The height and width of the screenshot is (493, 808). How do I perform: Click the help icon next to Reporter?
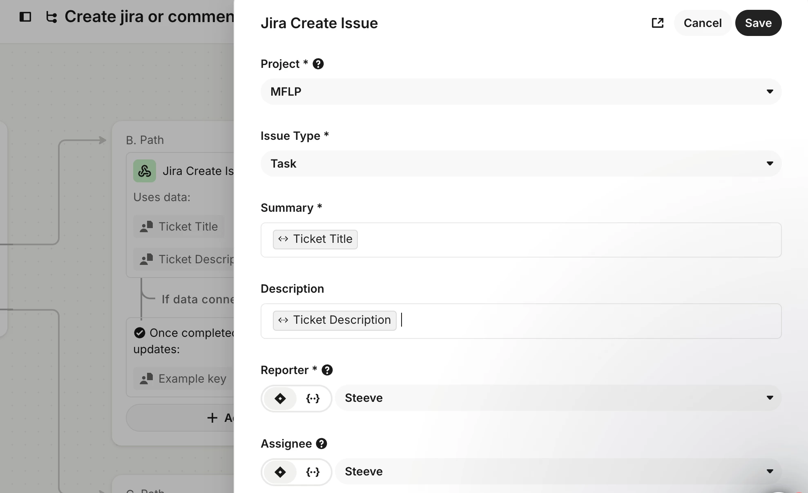click(x=327, y=370)
